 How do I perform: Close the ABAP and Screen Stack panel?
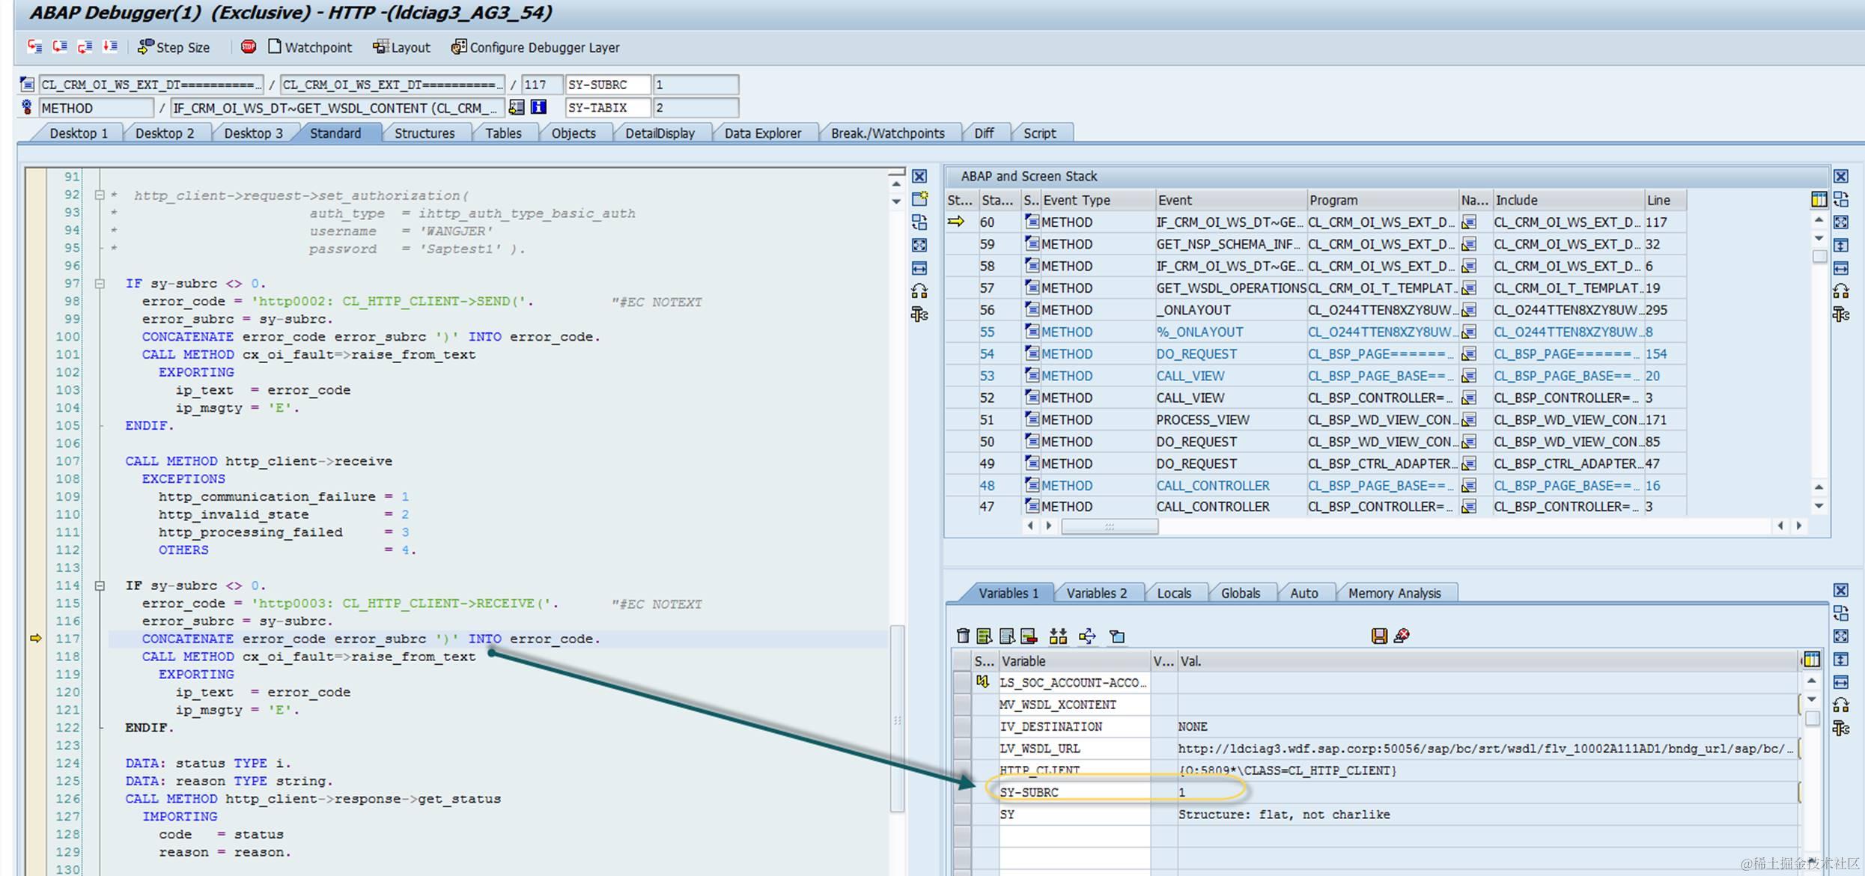[x=1840, y=177]
